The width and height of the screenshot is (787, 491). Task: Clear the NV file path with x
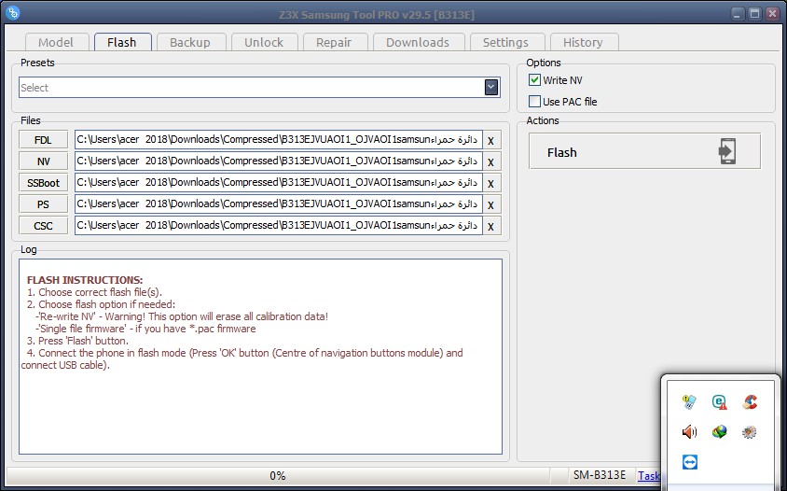coord(490,161)
